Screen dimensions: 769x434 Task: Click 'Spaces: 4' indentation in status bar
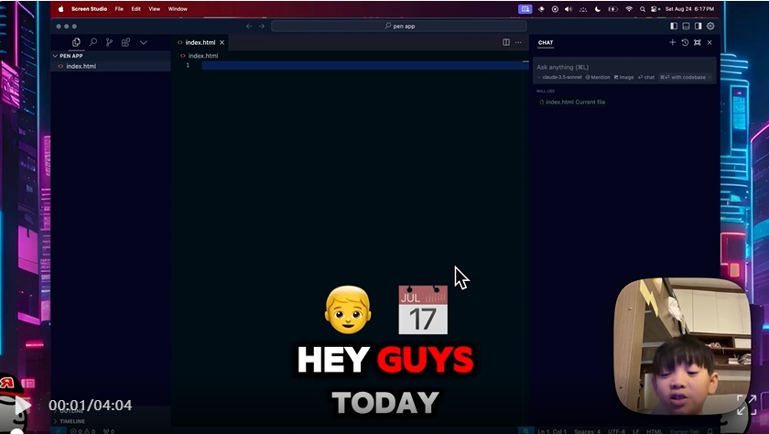point(587,431)
